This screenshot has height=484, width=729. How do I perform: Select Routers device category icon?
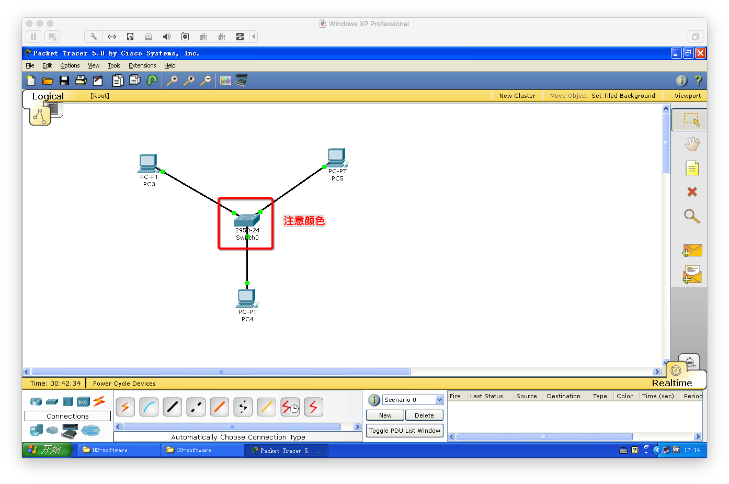[x=36, y=402]
